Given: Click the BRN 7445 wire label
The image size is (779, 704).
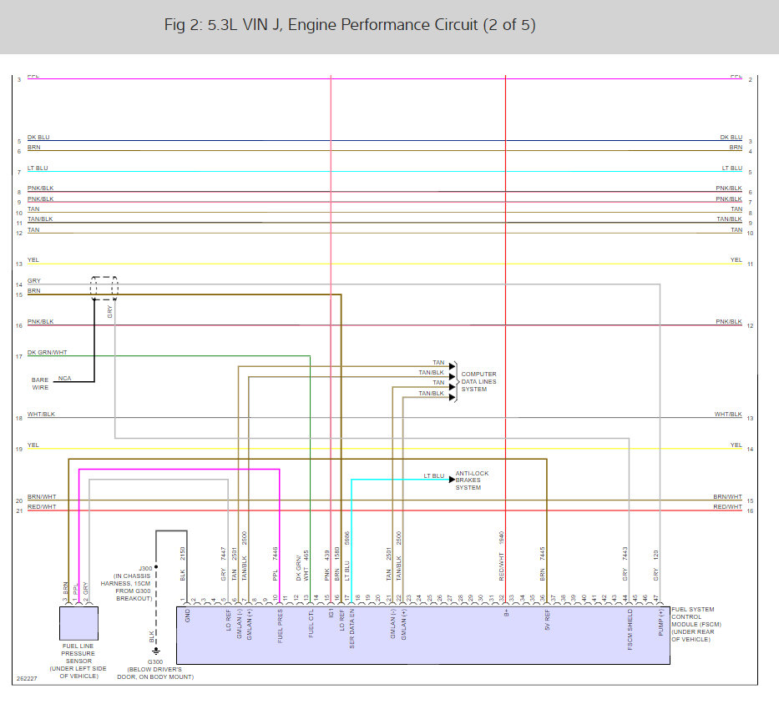Looking at the screenshot, I should (x=543, y=564).
